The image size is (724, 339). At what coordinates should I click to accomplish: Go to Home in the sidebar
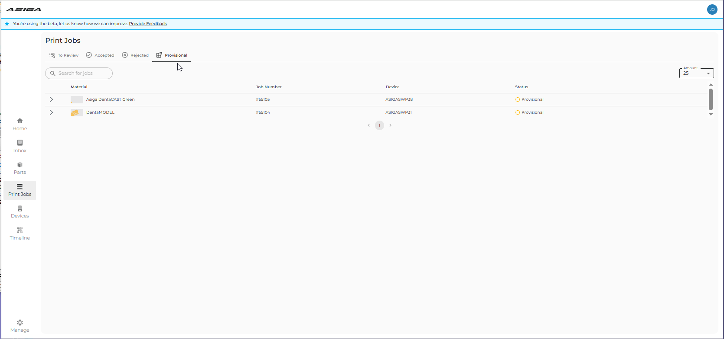click(20, 125)
